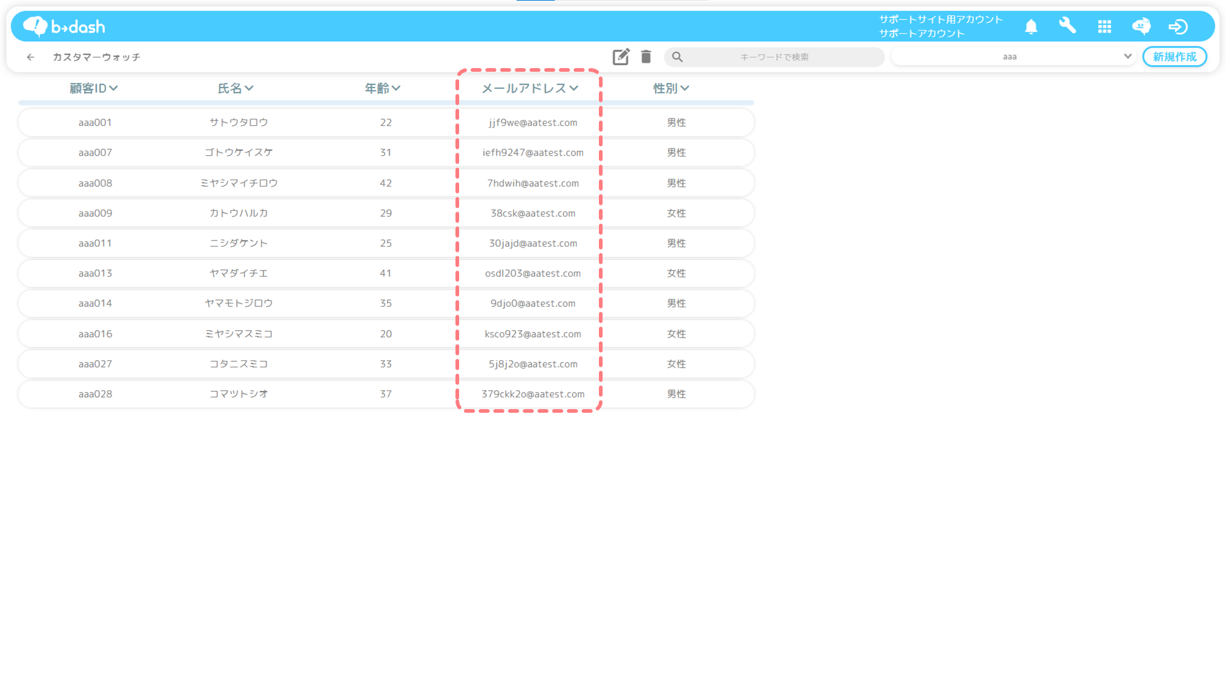This screenshot has height=690, width=1226.
Task: Click the search magnifier icon
Action: (677, 57)
